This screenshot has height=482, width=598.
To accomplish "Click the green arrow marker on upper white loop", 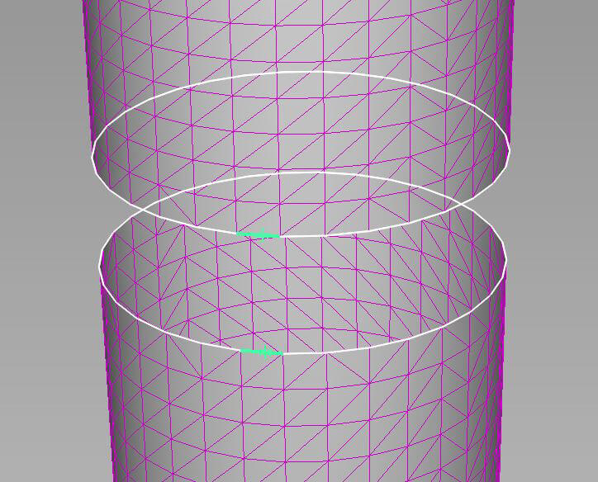I will pos(259,234).
